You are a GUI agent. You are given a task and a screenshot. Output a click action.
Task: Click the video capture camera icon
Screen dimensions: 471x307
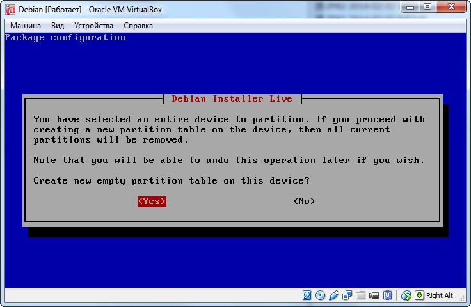tap(374, 295)
